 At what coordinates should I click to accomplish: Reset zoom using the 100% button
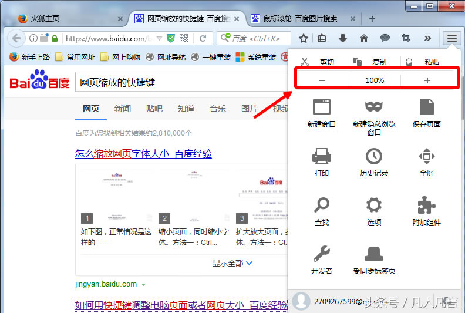tap(375, 80)
